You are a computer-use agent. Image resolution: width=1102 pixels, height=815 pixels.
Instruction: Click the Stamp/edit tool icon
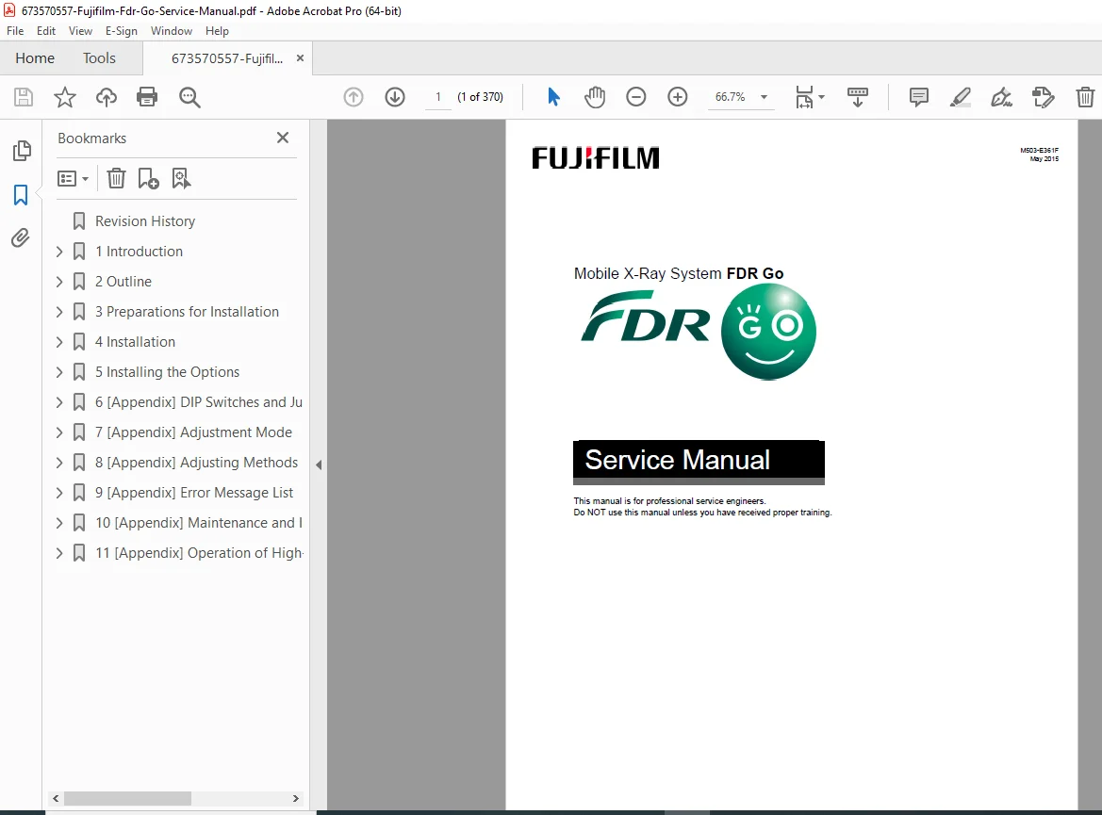(1043, 97)
